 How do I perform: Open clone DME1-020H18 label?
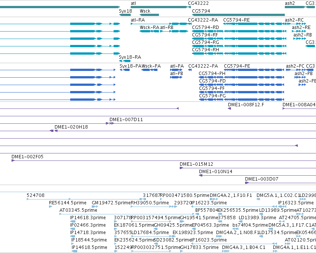click(x=71, y=127)
